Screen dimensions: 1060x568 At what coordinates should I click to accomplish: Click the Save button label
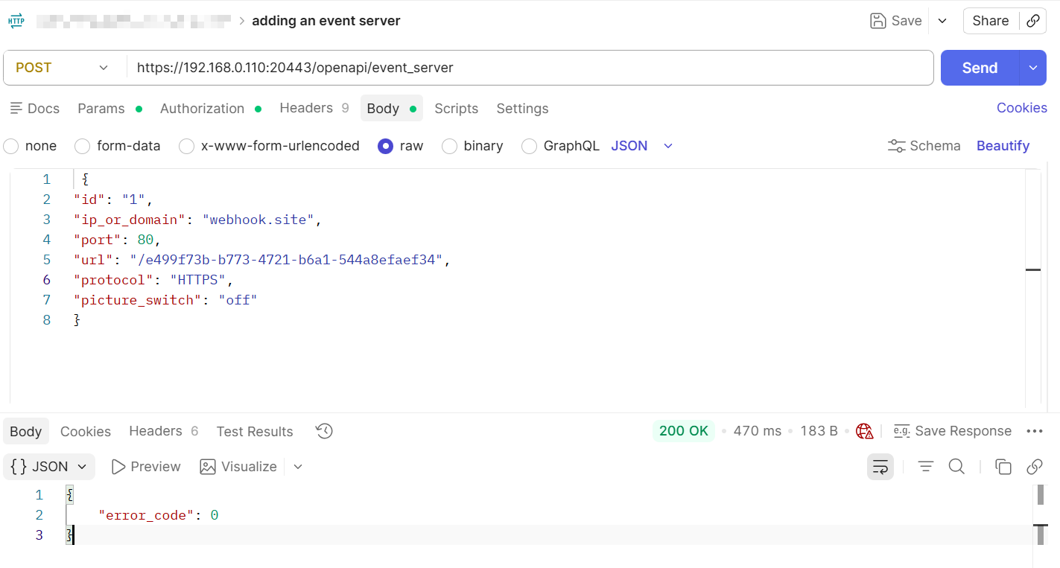tap(907, 21)
